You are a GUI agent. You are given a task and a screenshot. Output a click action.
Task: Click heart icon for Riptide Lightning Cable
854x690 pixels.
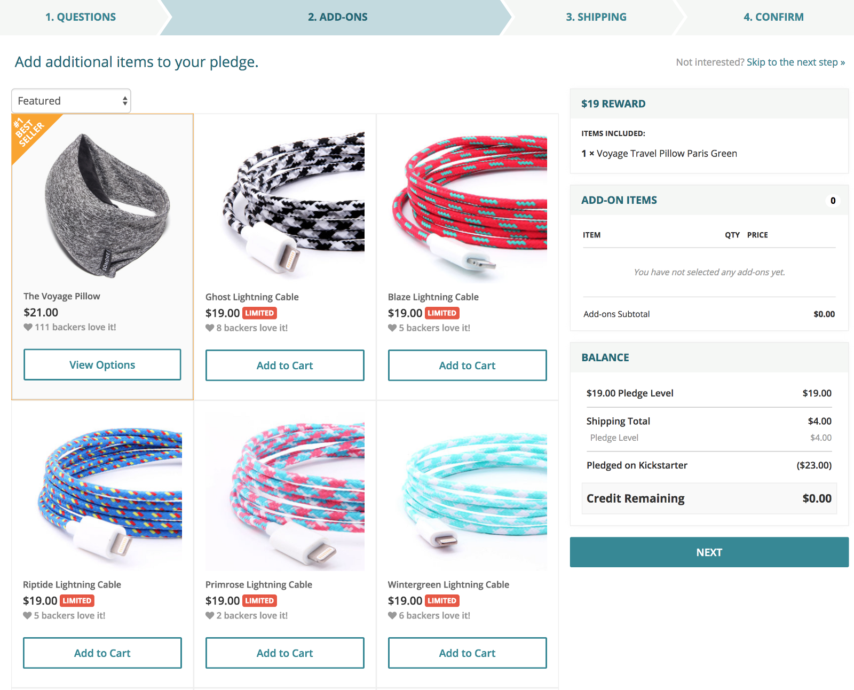(x=27, y=615)
